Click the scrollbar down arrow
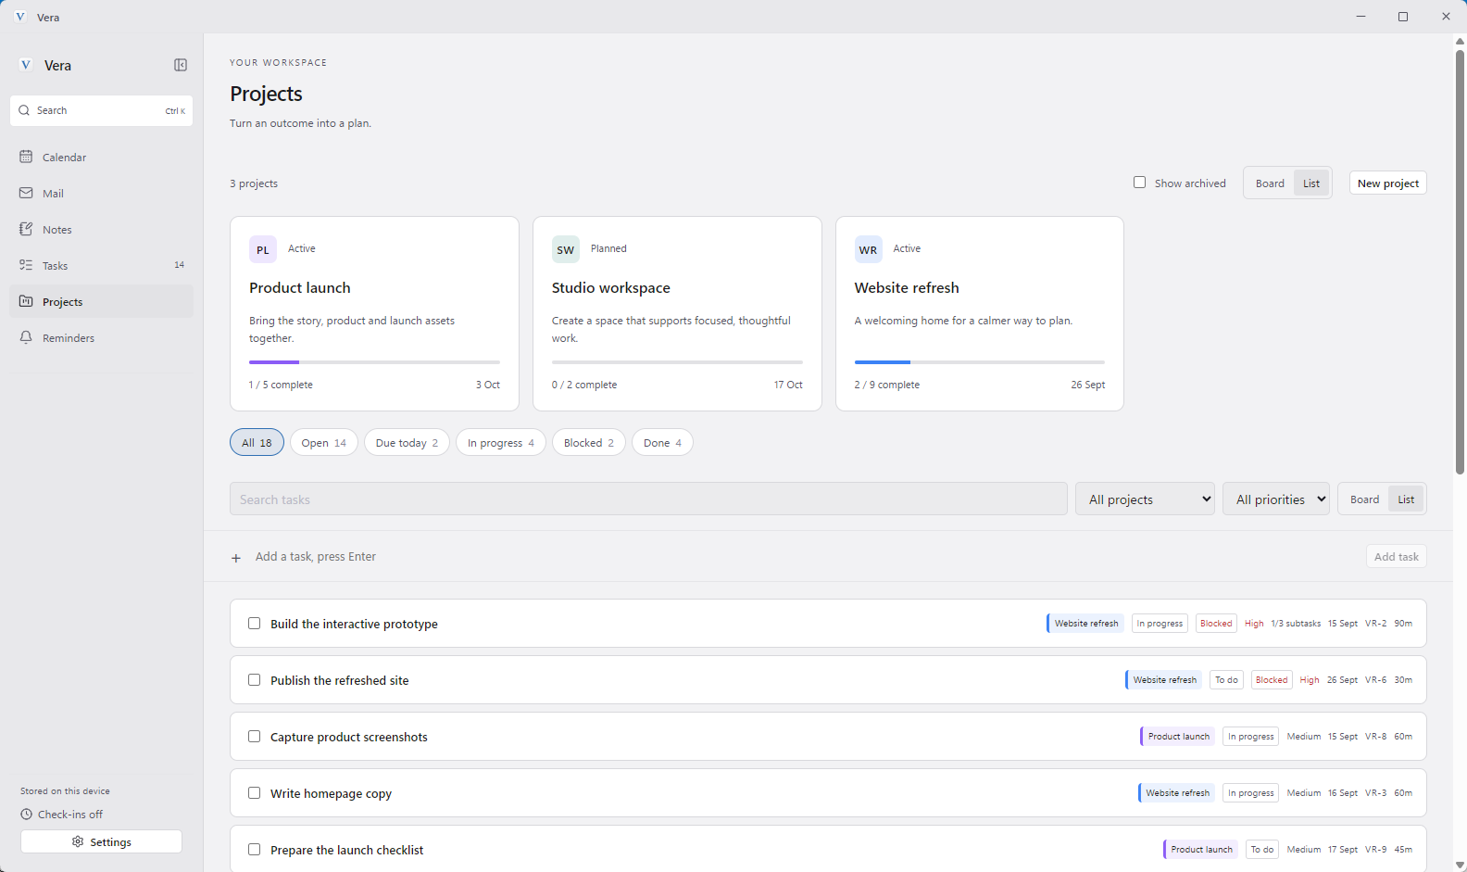The width and height of the screenshot is (1467, 872). click(x=1460, y=865)
